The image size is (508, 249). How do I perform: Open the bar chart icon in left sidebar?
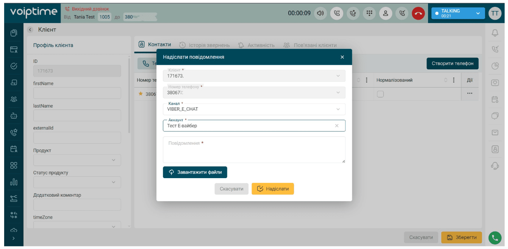coord(14,182)
